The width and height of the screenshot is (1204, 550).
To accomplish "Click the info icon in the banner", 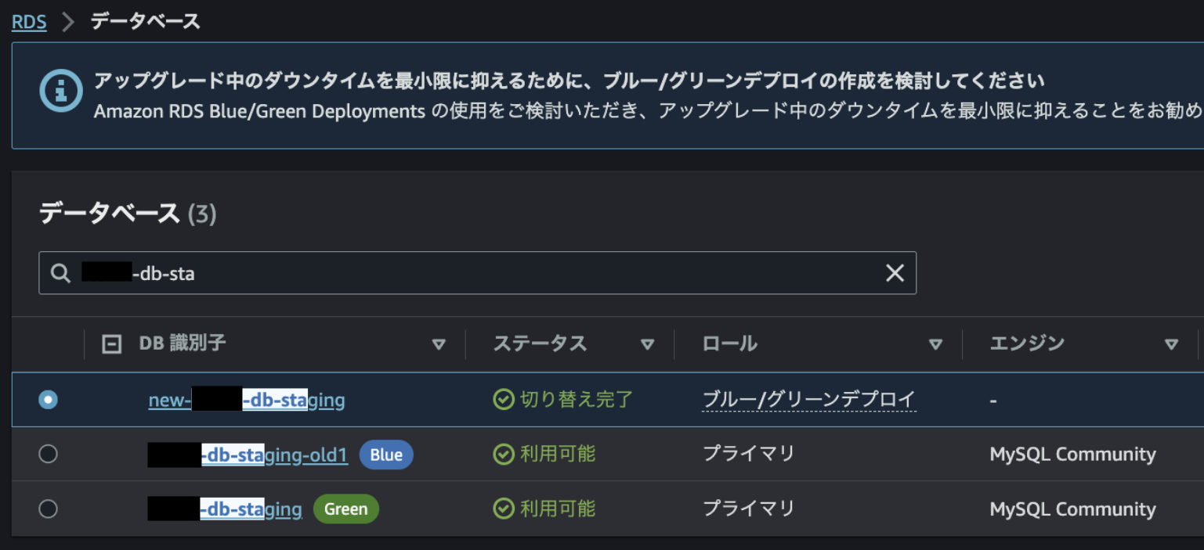I will click(x=61, y=91).
